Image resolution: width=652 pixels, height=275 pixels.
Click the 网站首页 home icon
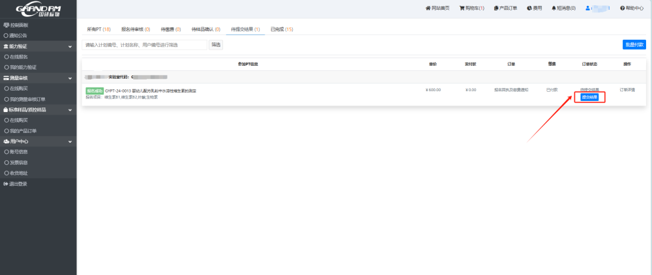[428, 8]
